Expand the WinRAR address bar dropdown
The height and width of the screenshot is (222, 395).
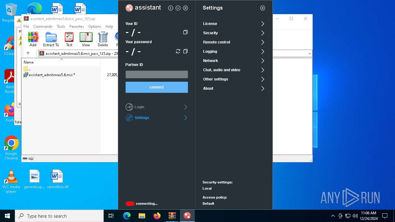coord(310,54)
